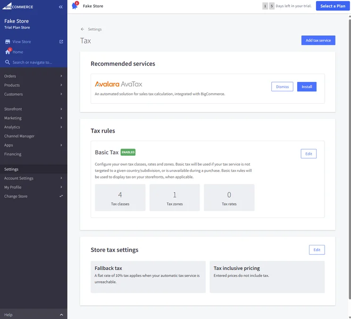Viewport: 351px width, 319px height.
Task: Open the Storefront menu item
Action: (33, 109)
